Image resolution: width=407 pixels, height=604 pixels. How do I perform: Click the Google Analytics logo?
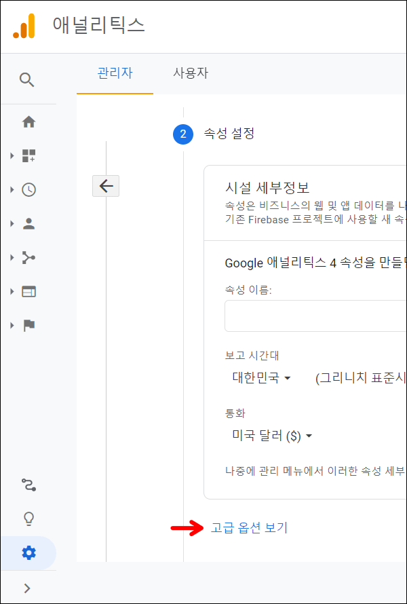pyautogui.click(x=24, y=26)
